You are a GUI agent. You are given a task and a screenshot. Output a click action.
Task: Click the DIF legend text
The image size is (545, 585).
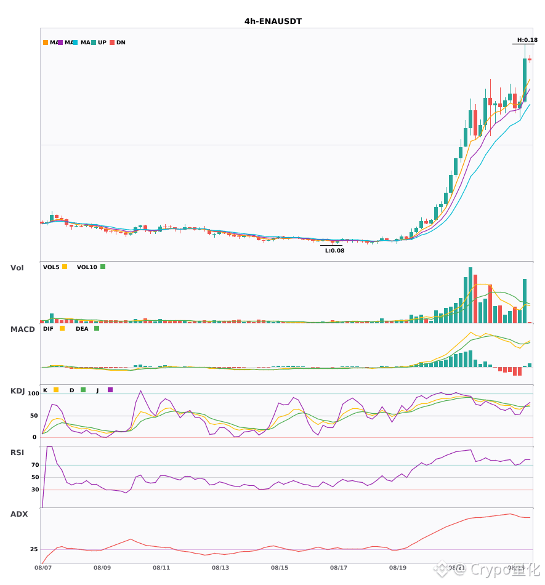click(48, 329)
